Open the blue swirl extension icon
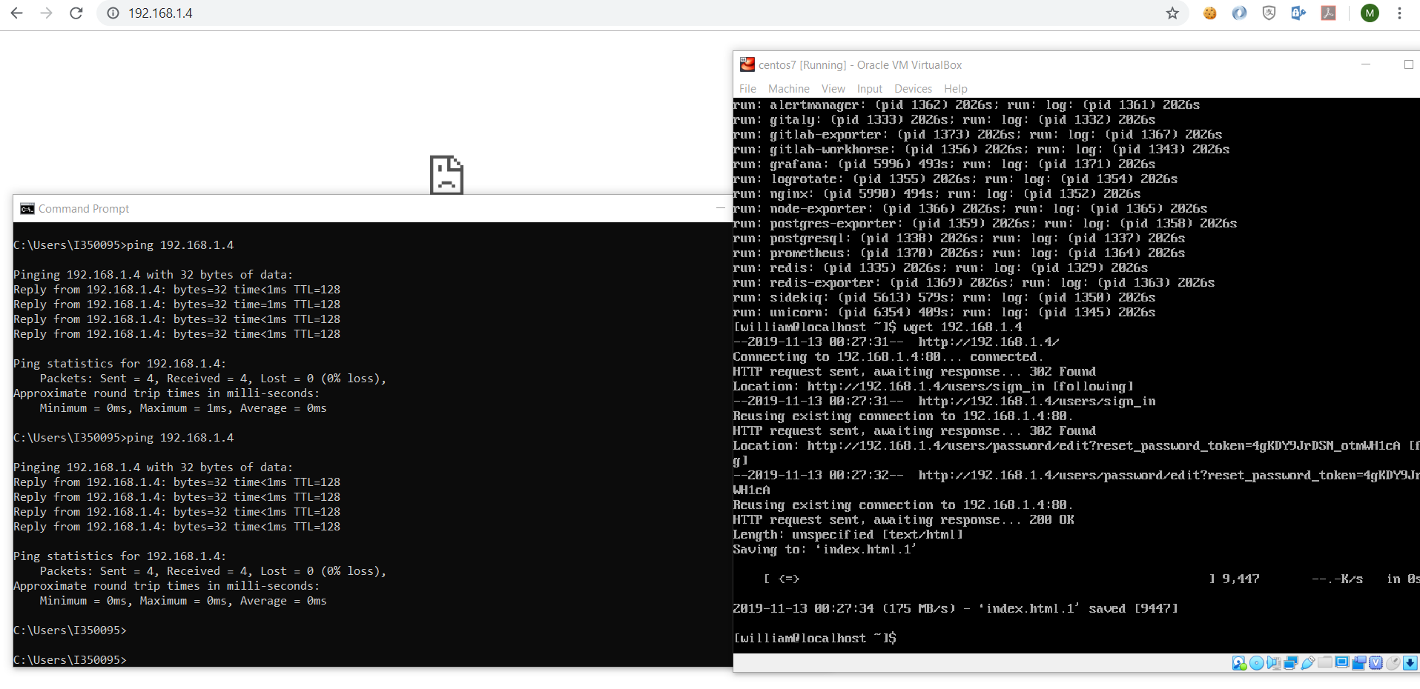This screenshot has height=689, width=1420. click(x=1239, y=13)
